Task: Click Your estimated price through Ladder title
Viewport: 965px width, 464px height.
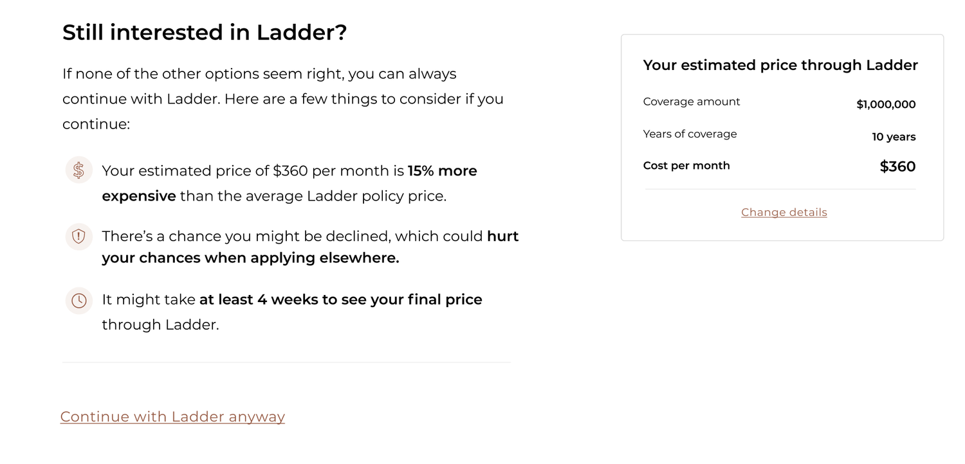Action: (x=780, y=65)
